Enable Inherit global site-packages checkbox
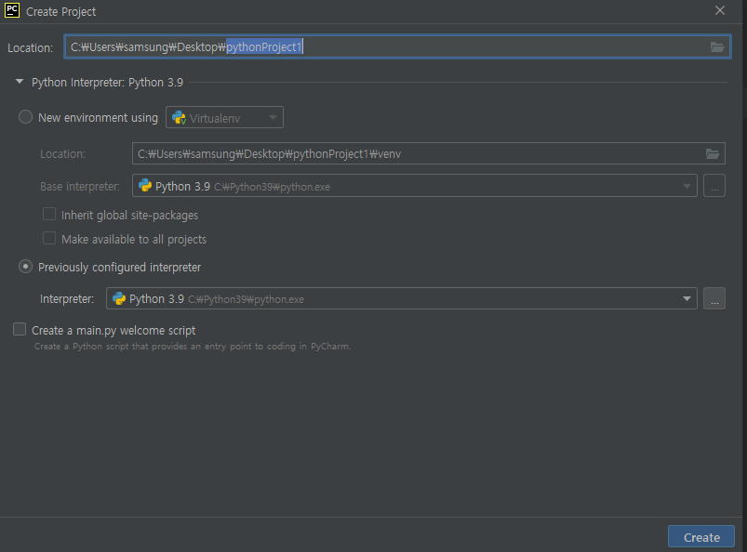Screen dimensions: 747x552 tap(49, 214)
